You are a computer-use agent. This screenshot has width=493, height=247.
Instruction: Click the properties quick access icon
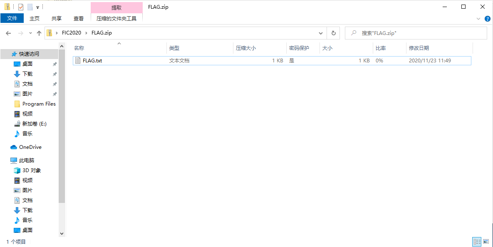click(21, 7)
